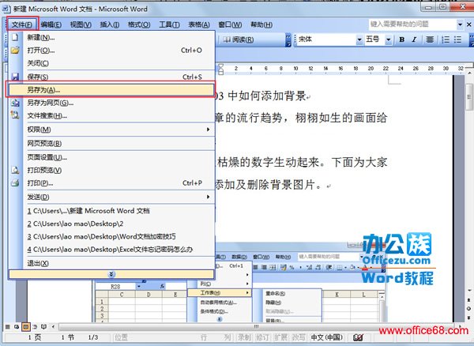Open the 编辑(E) menu
This screenshot has width=474, height=346.
[51, 24]
